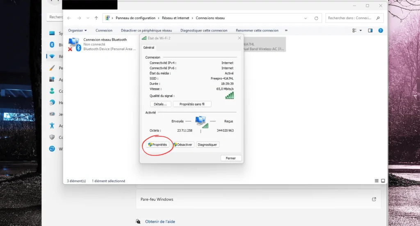Image resolution: width=420 pixels, height=226 pixels.
Task: Select the Général tab
Action: click(x=148, y=48)
